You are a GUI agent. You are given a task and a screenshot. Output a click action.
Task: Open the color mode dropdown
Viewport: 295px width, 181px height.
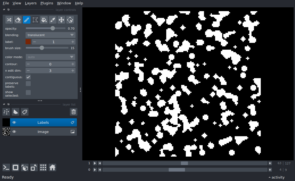tap(51, 57)
